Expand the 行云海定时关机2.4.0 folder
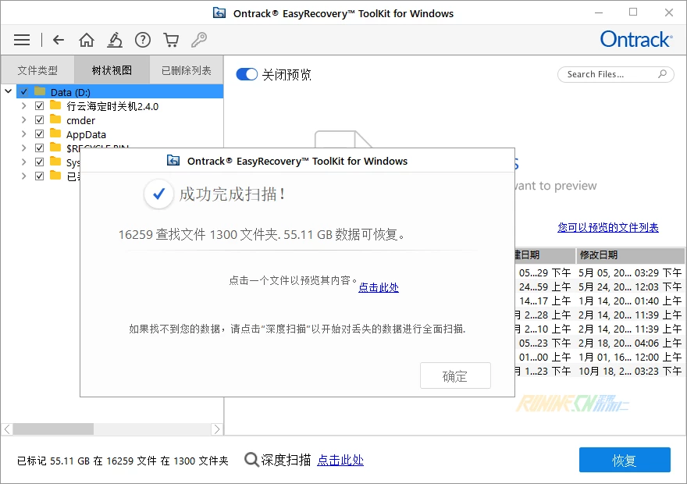The height and width of the screenshot is (484, 687). tap(23, 106)
